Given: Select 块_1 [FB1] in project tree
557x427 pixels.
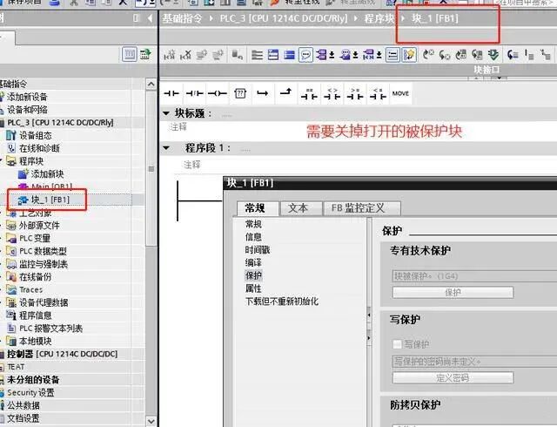Looking at the screenshot, I should coord(50,200).
